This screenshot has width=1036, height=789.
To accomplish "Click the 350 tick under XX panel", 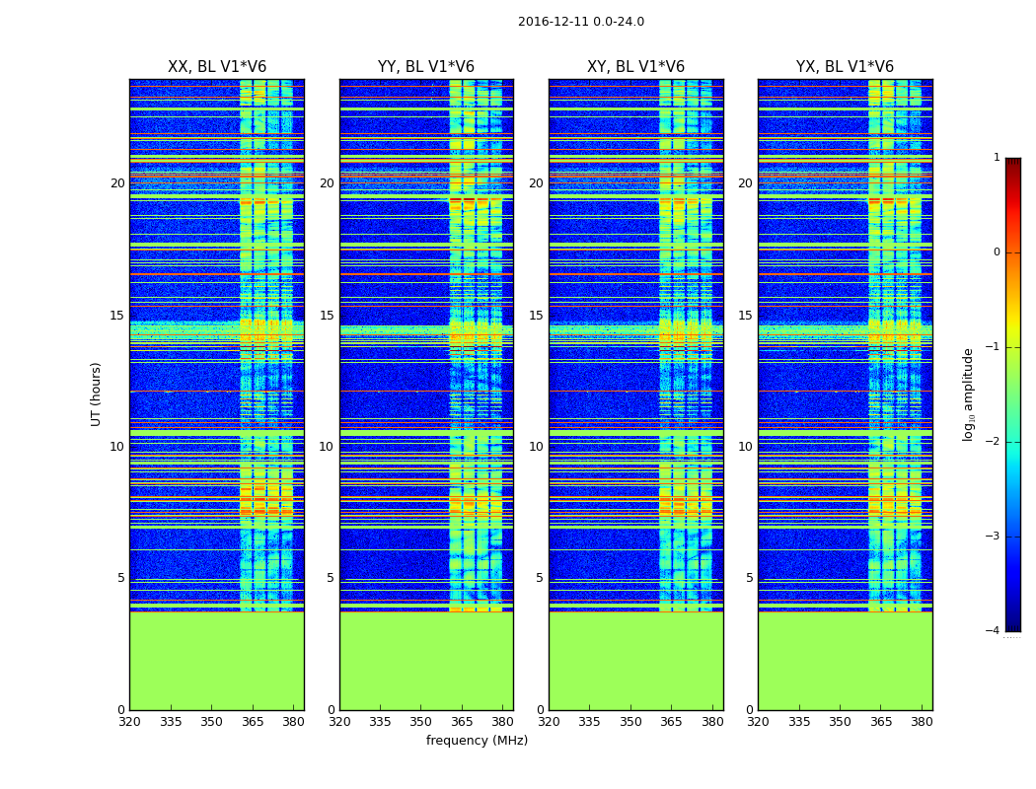I will pyautogui.click(x=211, y=722).
